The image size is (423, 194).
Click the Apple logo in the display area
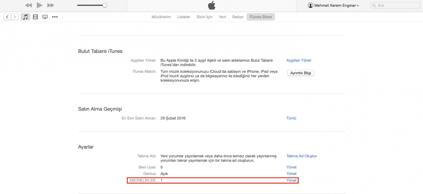click(x=211, y=5)
